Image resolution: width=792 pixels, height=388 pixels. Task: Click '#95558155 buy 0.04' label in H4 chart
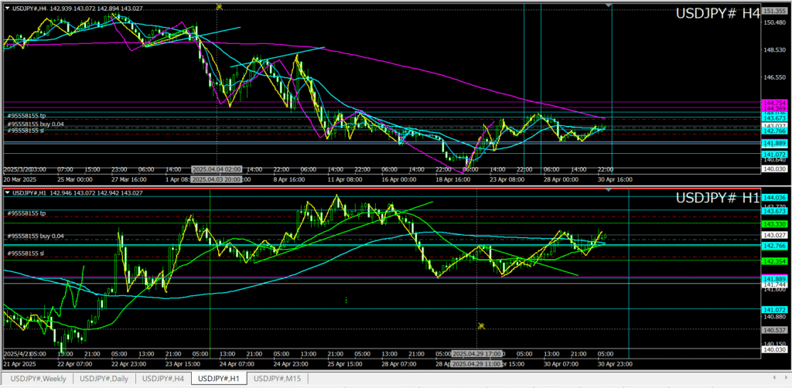coord(36,124)
